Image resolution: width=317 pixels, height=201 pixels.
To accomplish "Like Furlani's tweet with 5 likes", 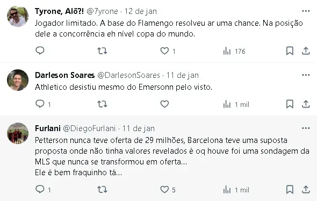I will 164,190.
